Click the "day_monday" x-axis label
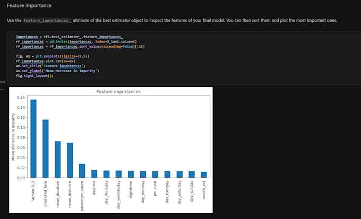Image resolution: width=361 pixels, height=219 pixels. 143,192
